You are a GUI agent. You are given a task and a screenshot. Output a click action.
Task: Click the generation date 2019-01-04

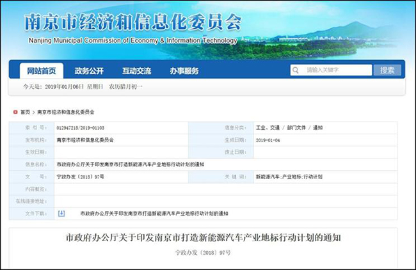click(269, 139)
